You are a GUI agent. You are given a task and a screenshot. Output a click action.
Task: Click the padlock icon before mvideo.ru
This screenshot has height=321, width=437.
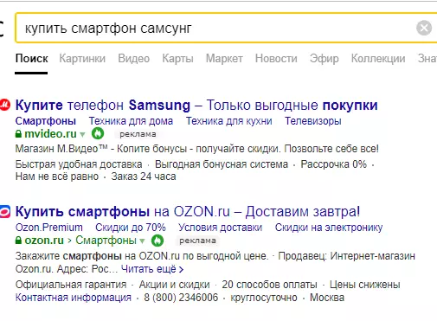point(18,133)
